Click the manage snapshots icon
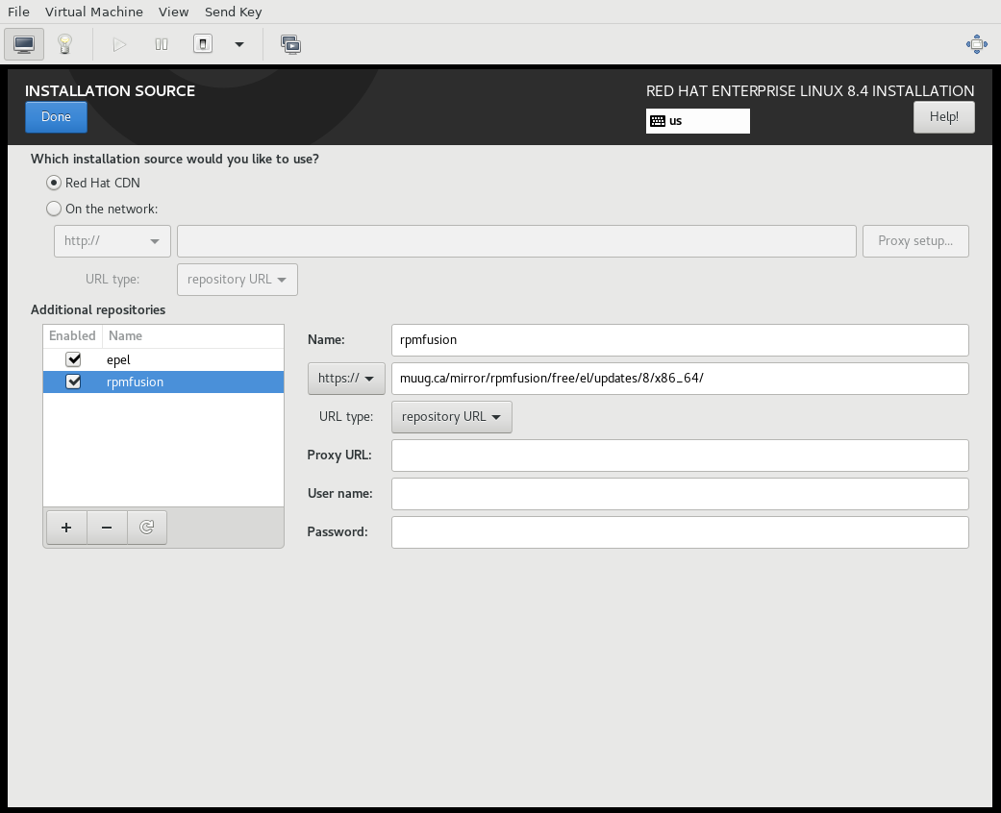Viewport: 1001px width, 813px height. pos(290,44)
